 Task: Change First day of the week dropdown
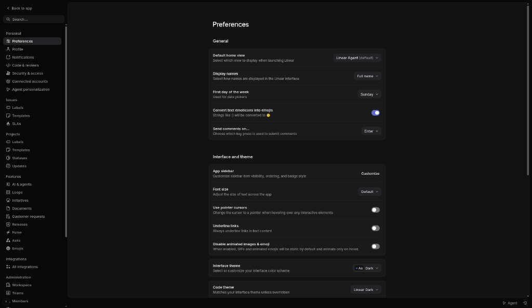tap(369, 94)
